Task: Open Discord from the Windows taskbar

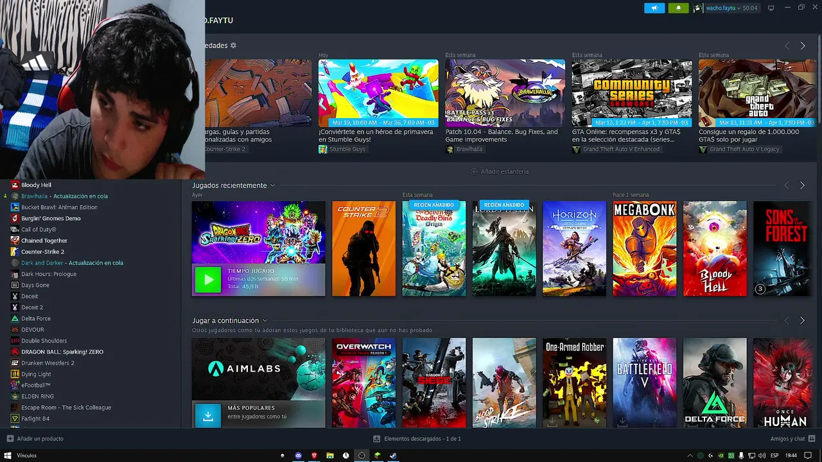Action: coord(299,456)
